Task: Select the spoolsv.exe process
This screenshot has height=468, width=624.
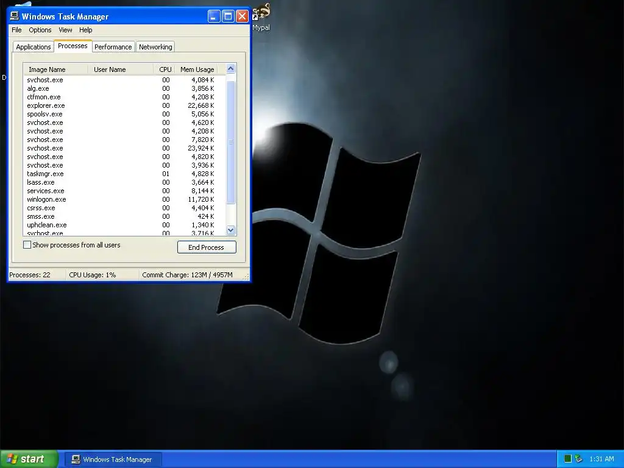Action: tap(124, 114)
